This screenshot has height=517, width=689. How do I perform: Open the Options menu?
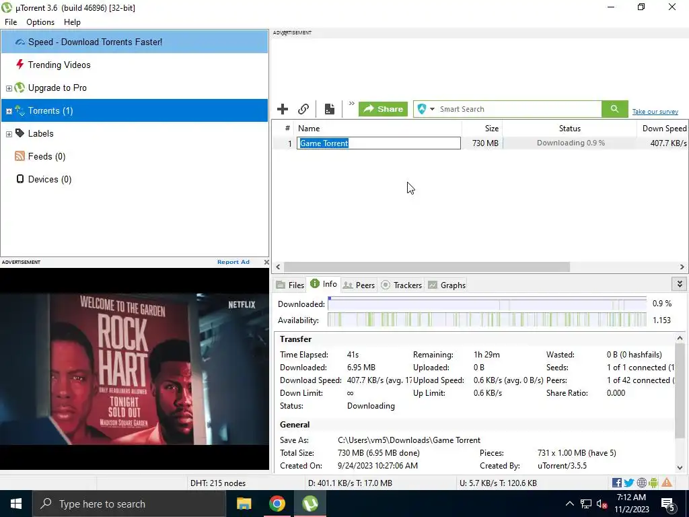point(40,22)
